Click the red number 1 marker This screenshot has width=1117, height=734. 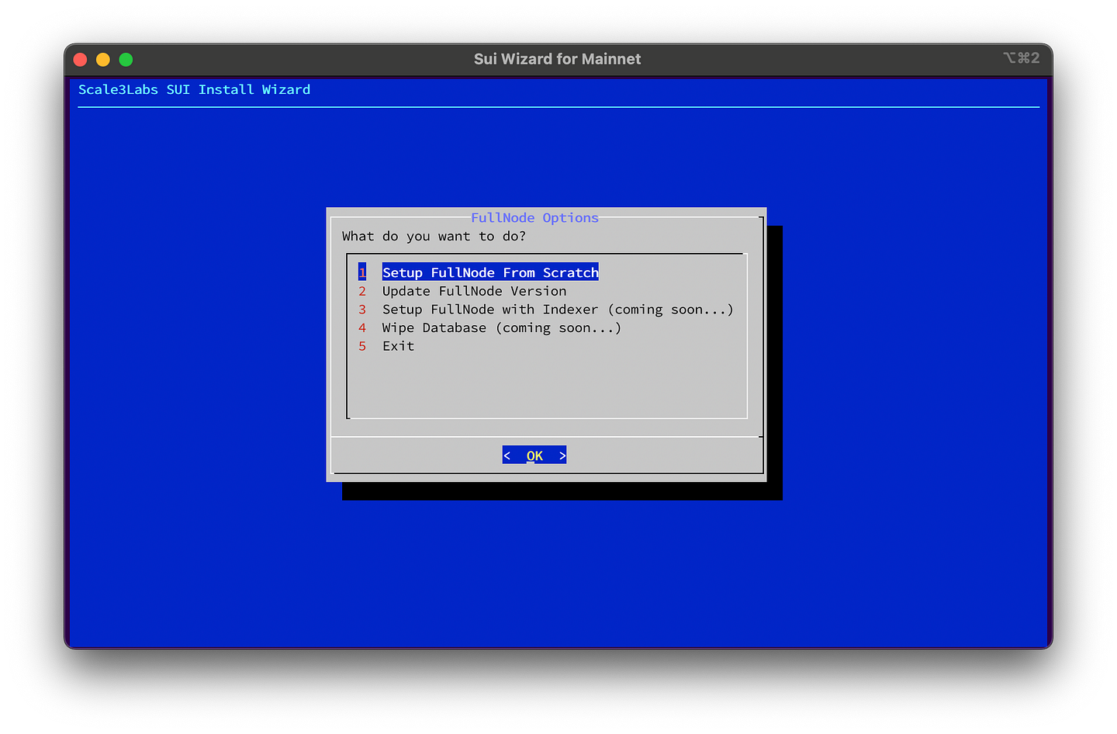click(362, 272)
